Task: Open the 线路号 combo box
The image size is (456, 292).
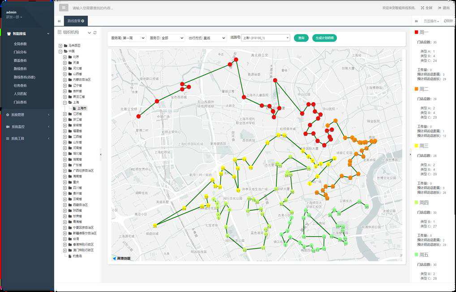Action: tap(265, 38)
